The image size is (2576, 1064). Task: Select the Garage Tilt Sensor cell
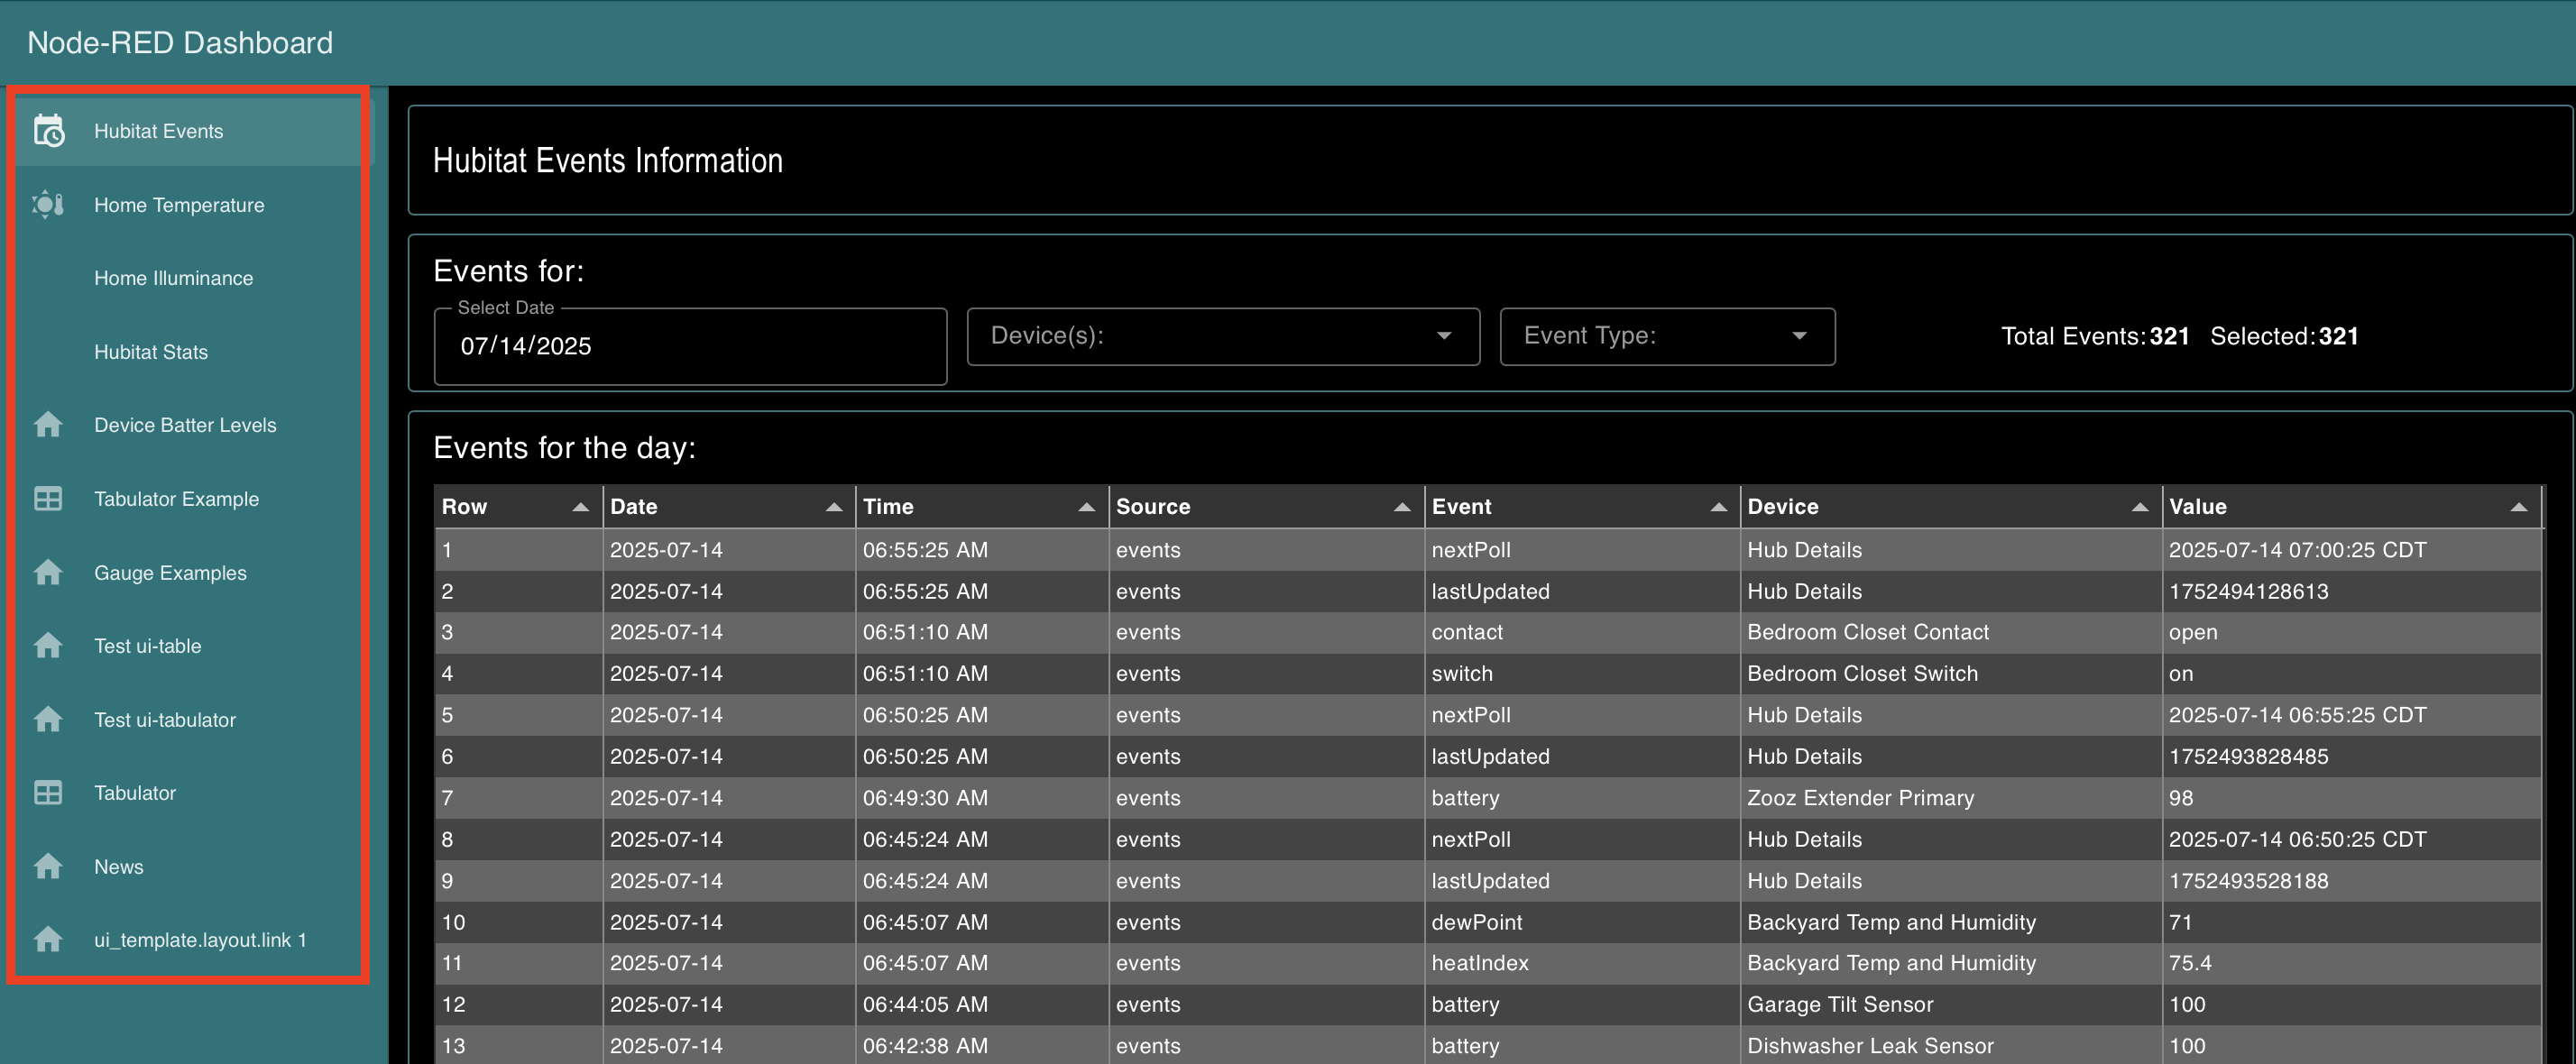coord(1950,1004)
